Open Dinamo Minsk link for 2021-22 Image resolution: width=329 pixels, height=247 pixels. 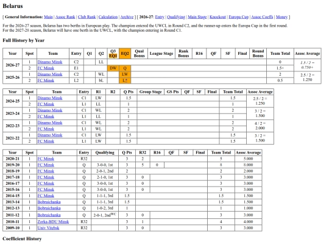pos(50,135)
